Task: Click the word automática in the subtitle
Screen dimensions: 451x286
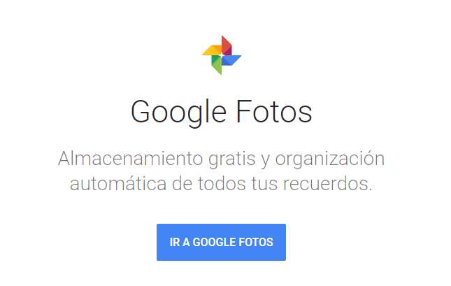Action: [118, 184]
